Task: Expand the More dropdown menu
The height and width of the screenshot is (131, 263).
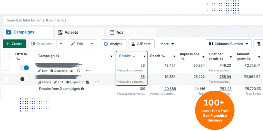Action: click(x=167, y=44)
